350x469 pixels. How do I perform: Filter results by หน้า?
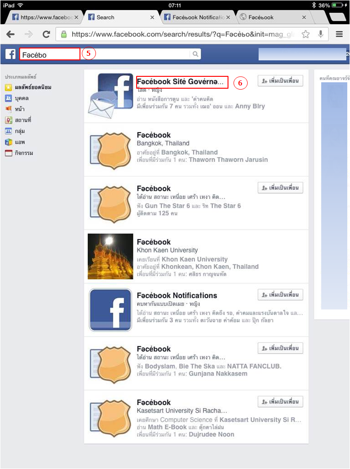(x=15, y=109)
